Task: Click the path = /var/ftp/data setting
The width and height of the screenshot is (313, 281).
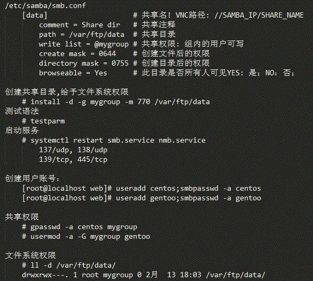Action: coord(82,35)
